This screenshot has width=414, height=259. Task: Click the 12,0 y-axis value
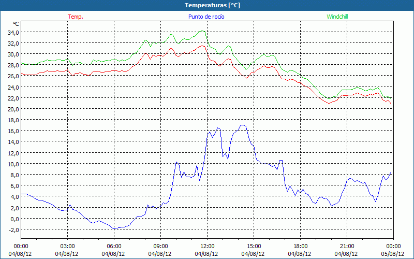click(x=14, y=153)
